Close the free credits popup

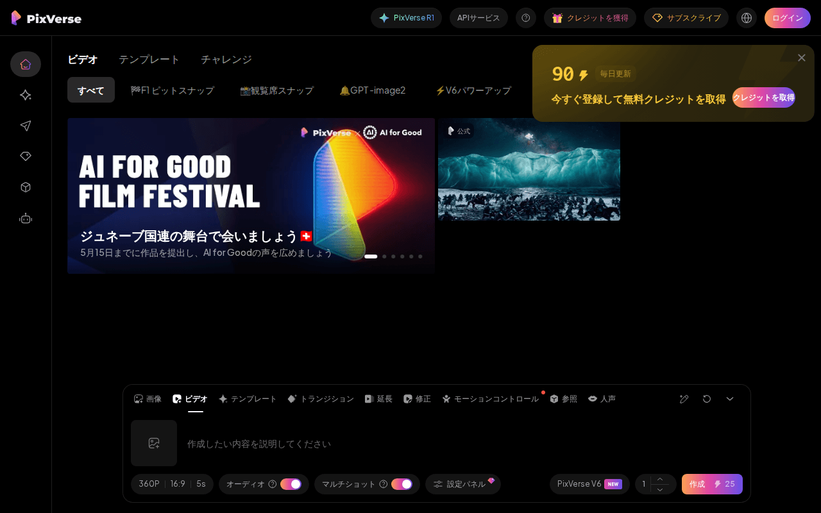pos(802,58)
